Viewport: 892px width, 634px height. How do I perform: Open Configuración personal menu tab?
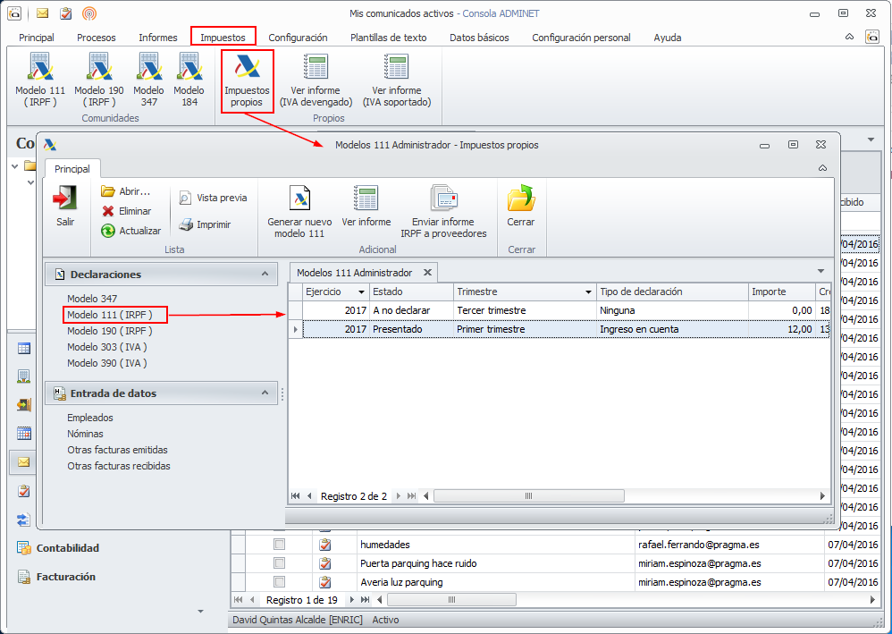(581, 38)
